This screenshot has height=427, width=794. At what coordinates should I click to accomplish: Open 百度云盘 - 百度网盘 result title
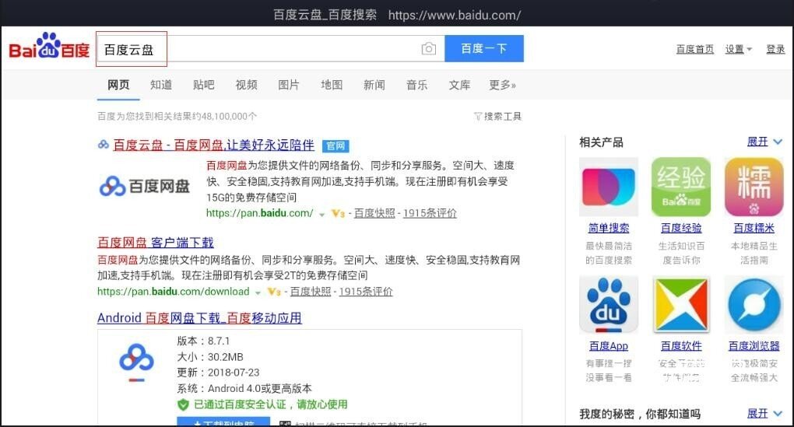[x=213, y=145]
